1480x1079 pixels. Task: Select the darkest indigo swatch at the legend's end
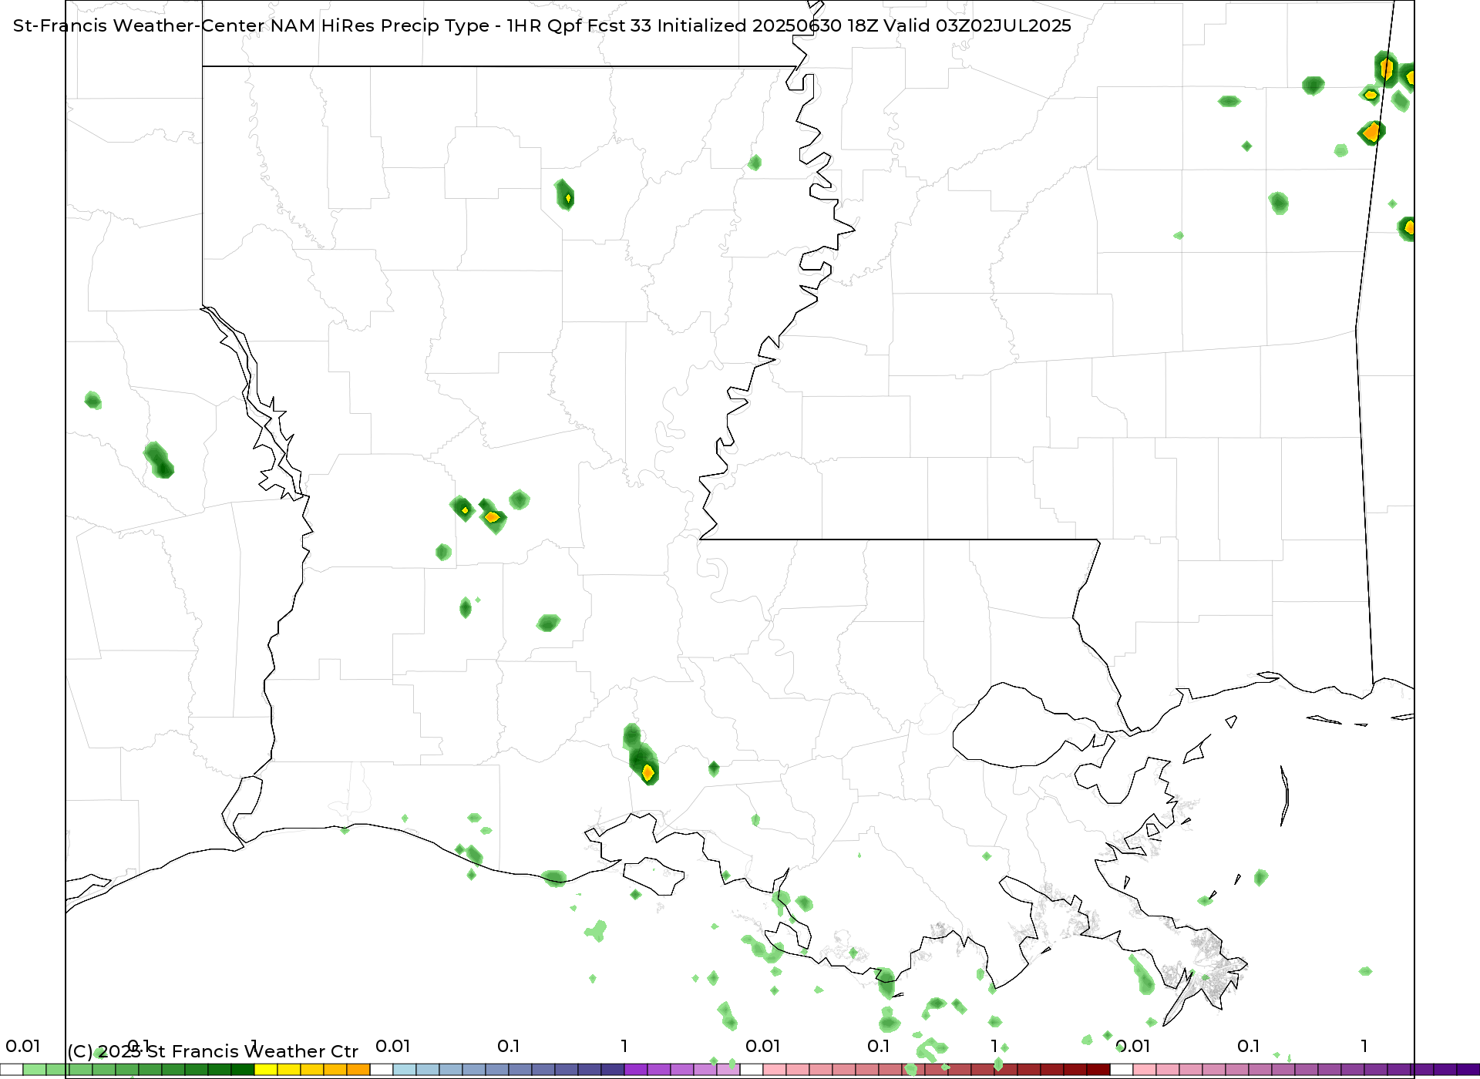click(1468, 1070)
